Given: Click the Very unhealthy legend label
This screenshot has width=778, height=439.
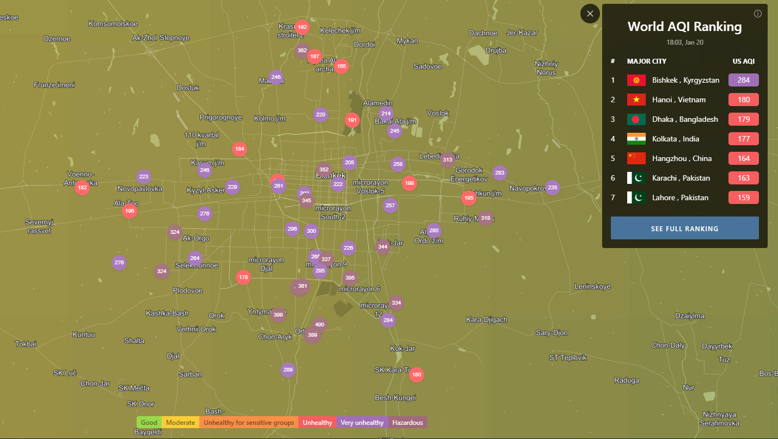Looking at the screenshot, I should tap(362, 423).
